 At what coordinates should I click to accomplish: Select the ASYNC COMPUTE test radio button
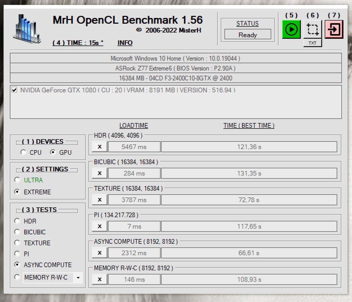[17, 265]
